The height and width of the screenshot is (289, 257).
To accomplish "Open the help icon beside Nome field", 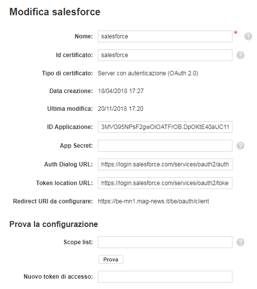I will click(x=248, y=36).
